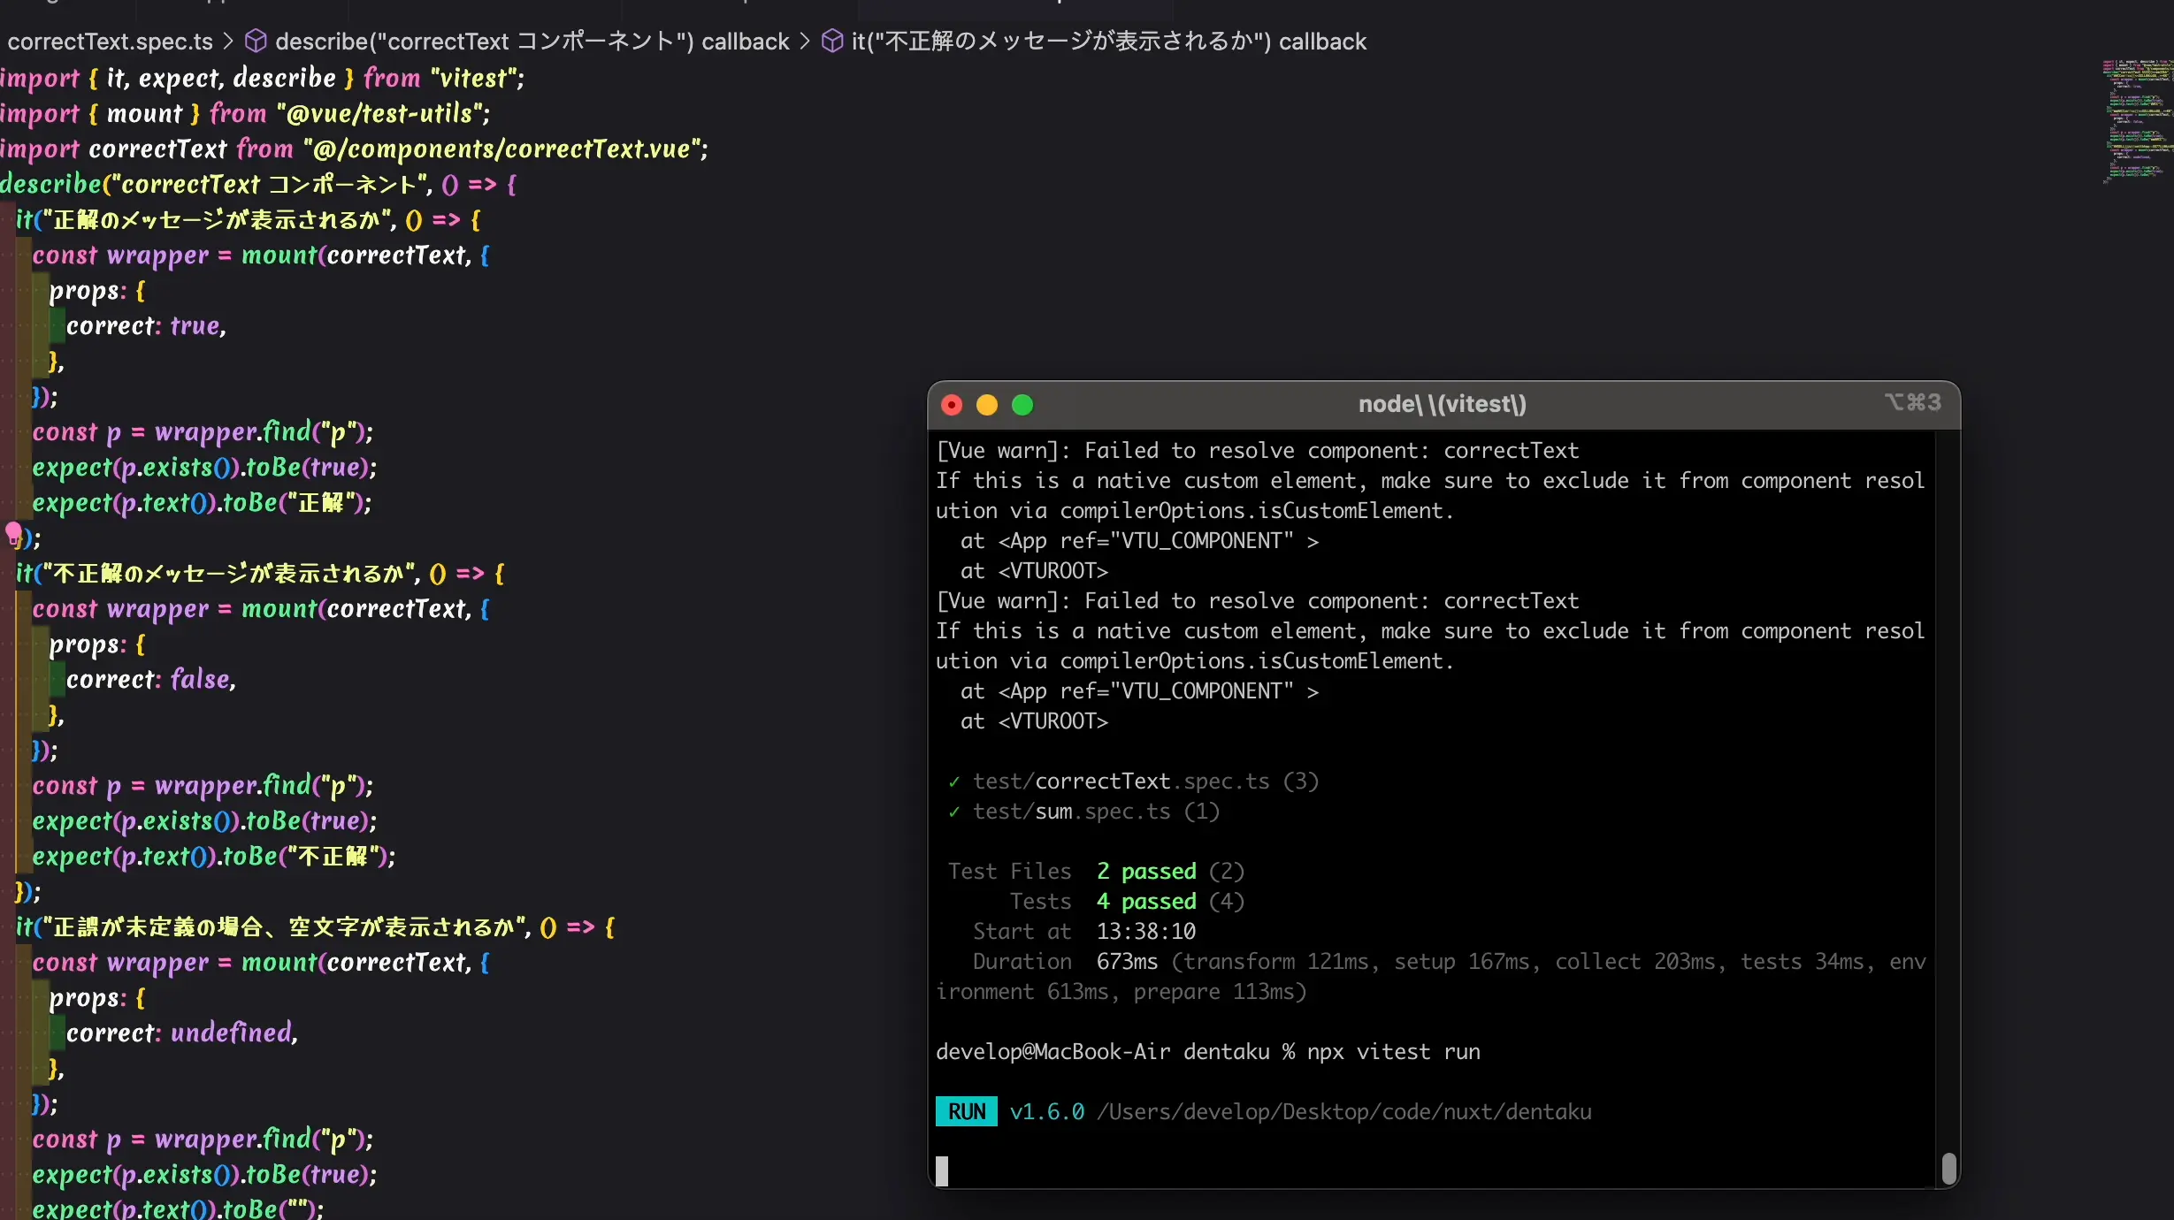Click the editor minimap code overview
Screen dimensions: 2174x1220
pos(2137,120)
